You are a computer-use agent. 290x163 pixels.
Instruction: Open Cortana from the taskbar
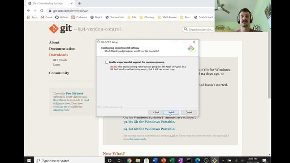pos(110,161)
